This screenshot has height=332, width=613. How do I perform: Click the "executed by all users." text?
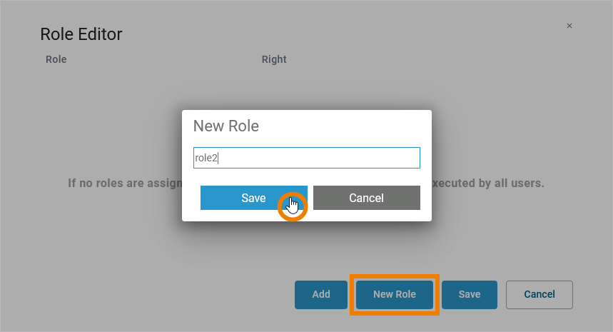point(488,183)
